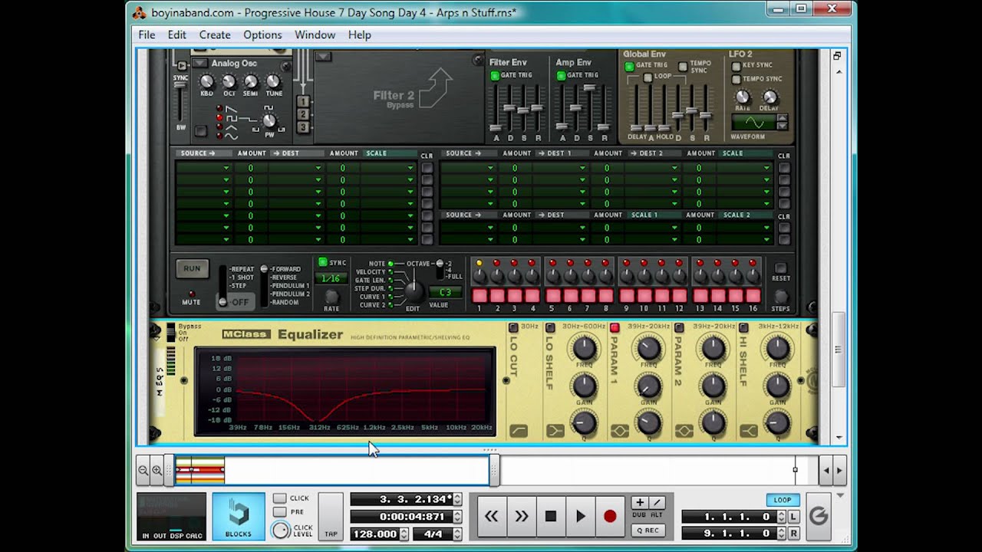Open the first Source dropdown in right matrix

coord(467,168)
